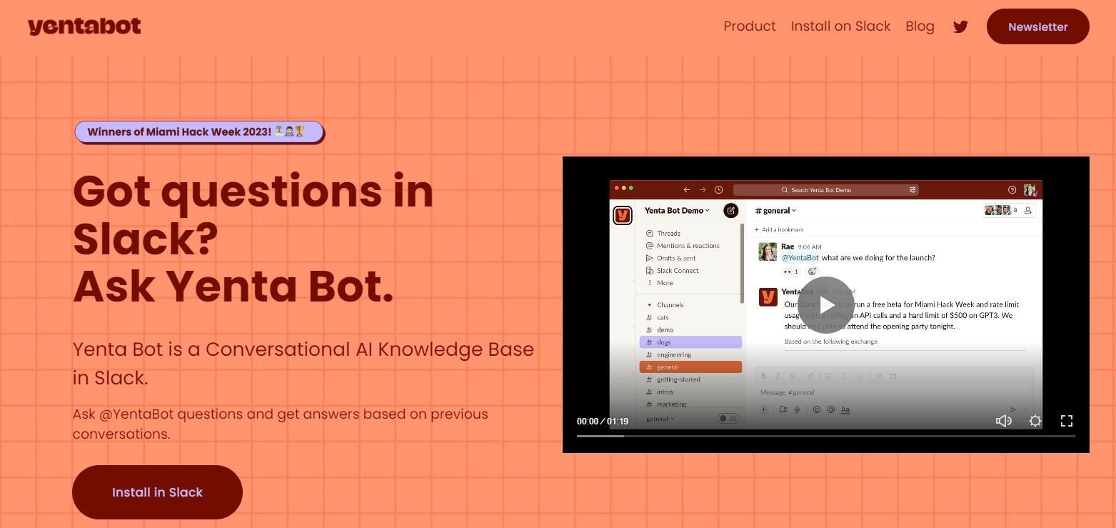This screenshot has width=1116, height=528.
Task: Click Rae's avatar photo in the message
Action: tap(768, 251)
